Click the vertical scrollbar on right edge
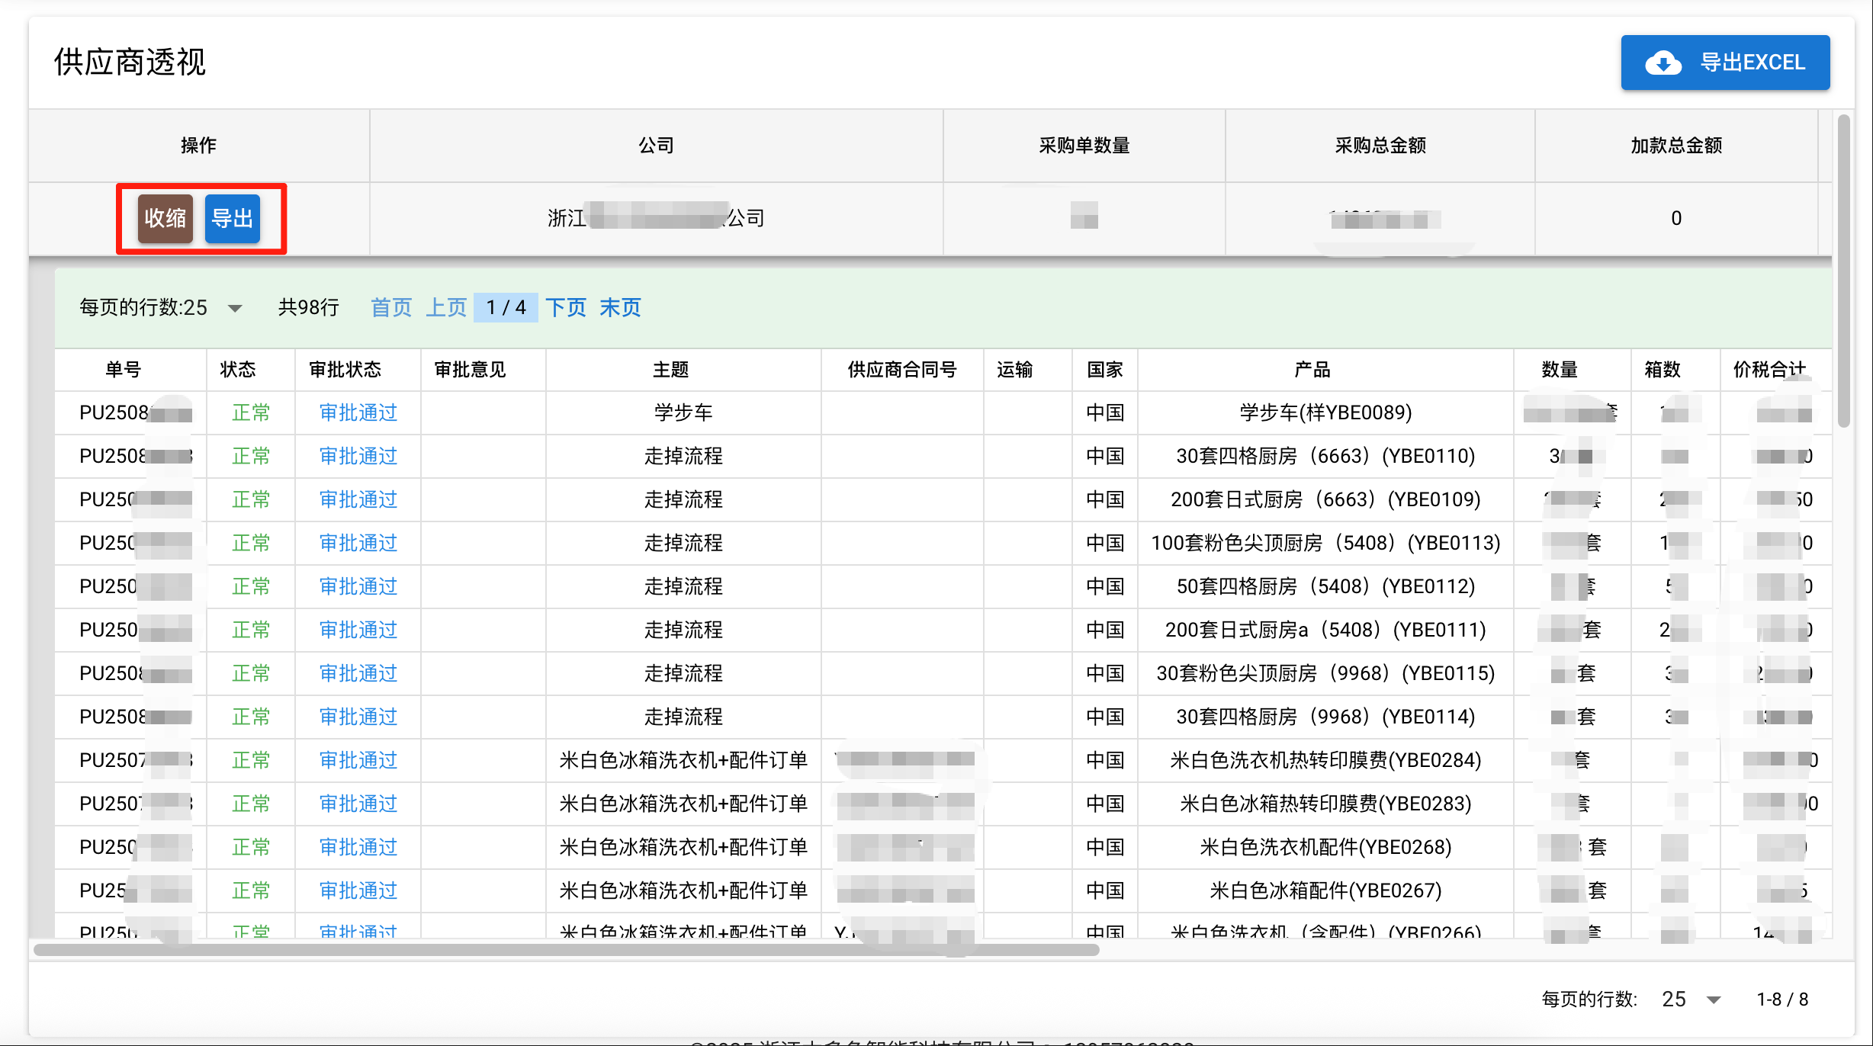Viewport: 1873px width, 1046px height. point(1843,271)
